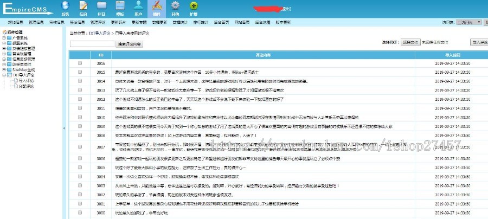
Task: Click the folder icon for SiteMap生成
Action: pyautogui.click(x=9, y=70)
